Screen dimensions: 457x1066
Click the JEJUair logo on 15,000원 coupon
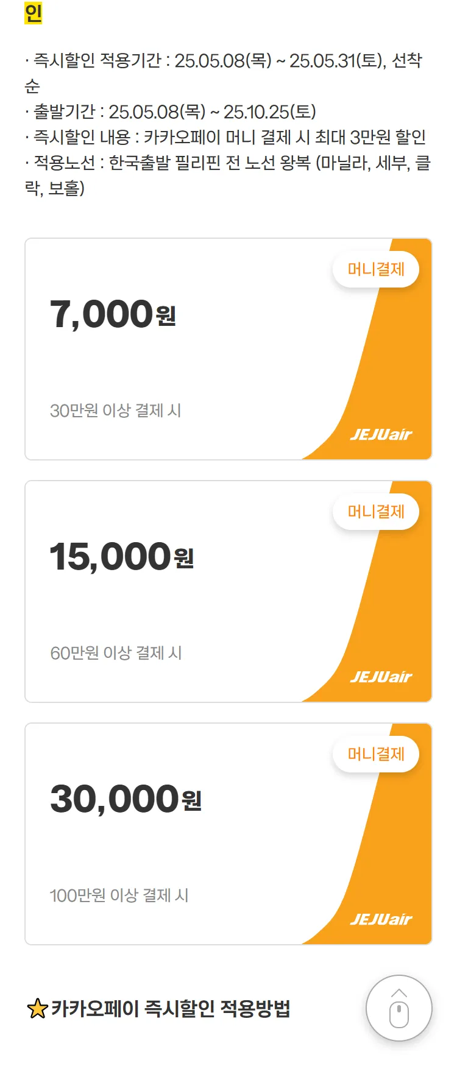click(x=381, y=677)
